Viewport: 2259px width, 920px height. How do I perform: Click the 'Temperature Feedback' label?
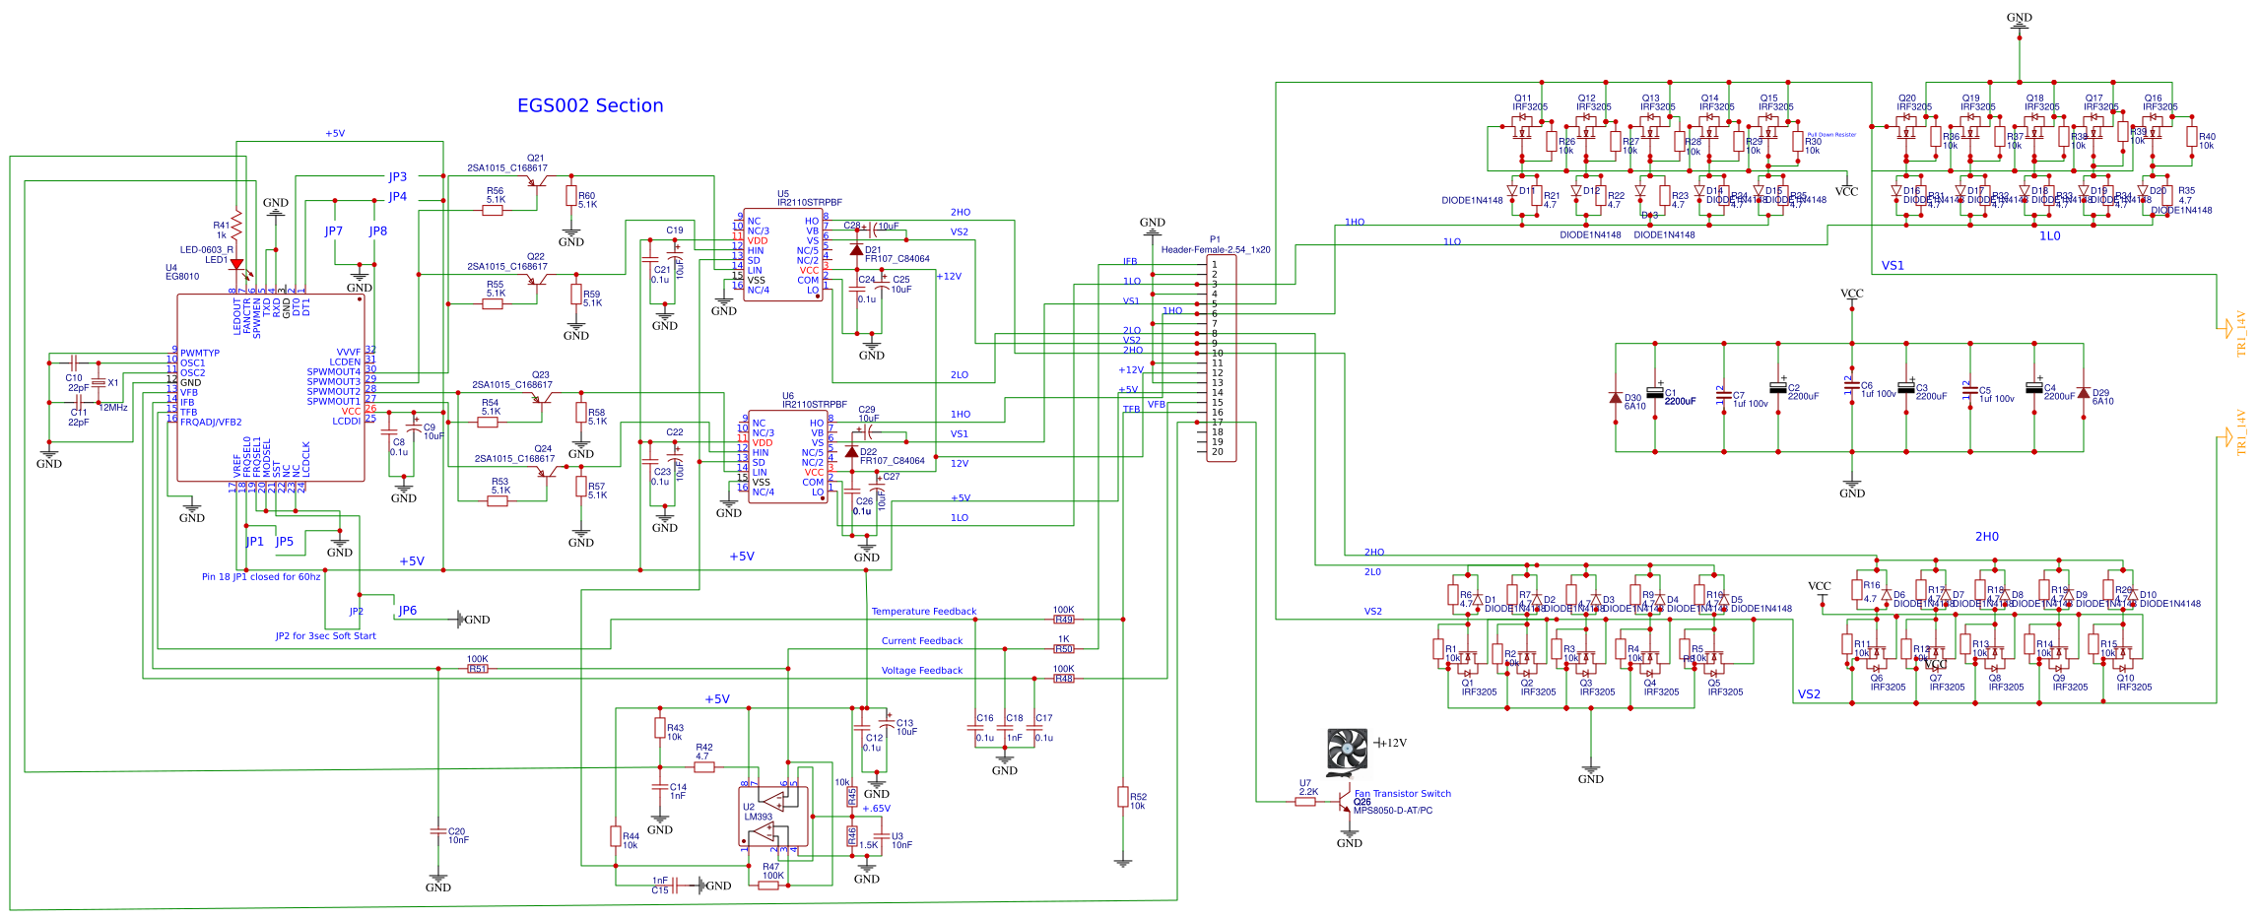[x=924, y=611]
